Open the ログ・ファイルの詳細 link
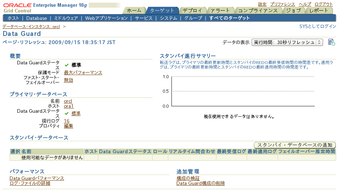Viewport: 339px width, 192px height. tap(30, 183)
